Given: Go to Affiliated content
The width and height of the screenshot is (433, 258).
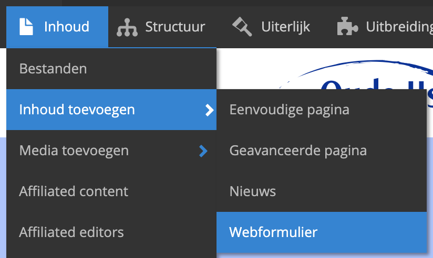Looking at the screenshot, I should pyautogui.click(x=74, y=191).
